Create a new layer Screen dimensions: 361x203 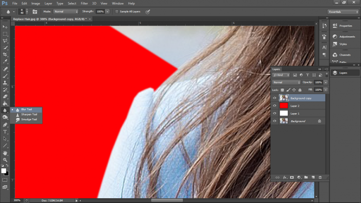313,177
